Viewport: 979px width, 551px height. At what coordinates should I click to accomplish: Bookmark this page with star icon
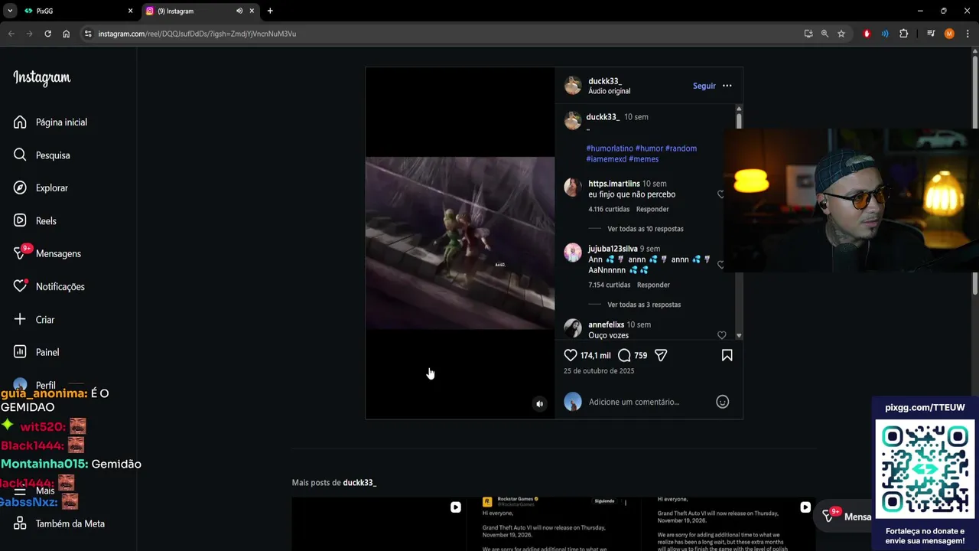(x=841, y=34)
